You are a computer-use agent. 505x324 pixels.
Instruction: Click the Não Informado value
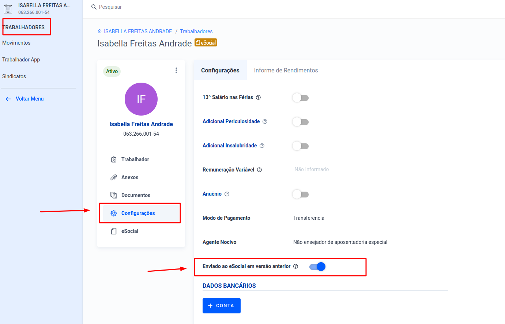[312, 169]
